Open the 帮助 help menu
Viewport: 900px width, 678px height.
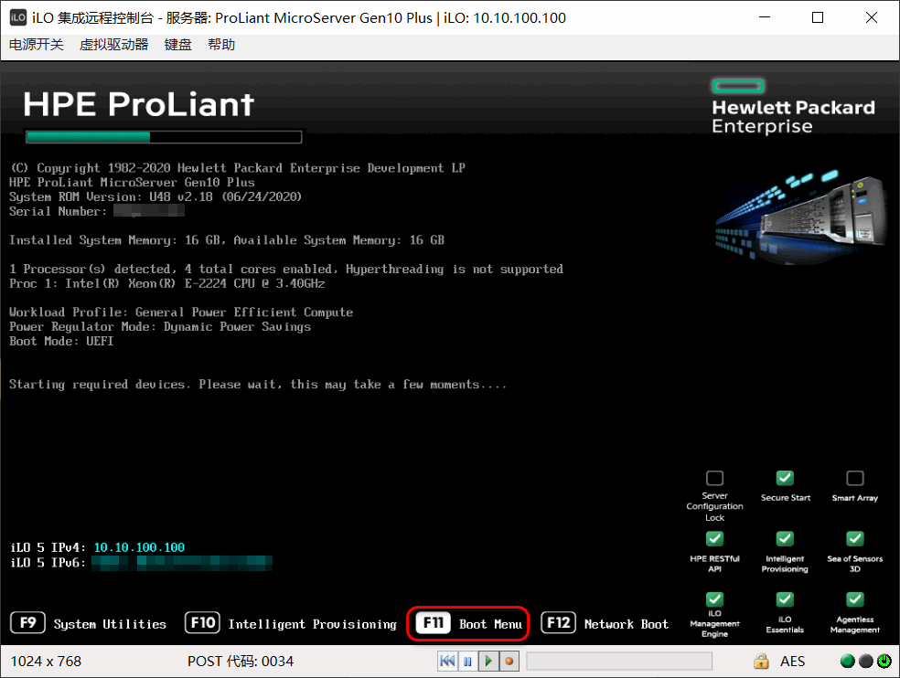click(221, 45)
